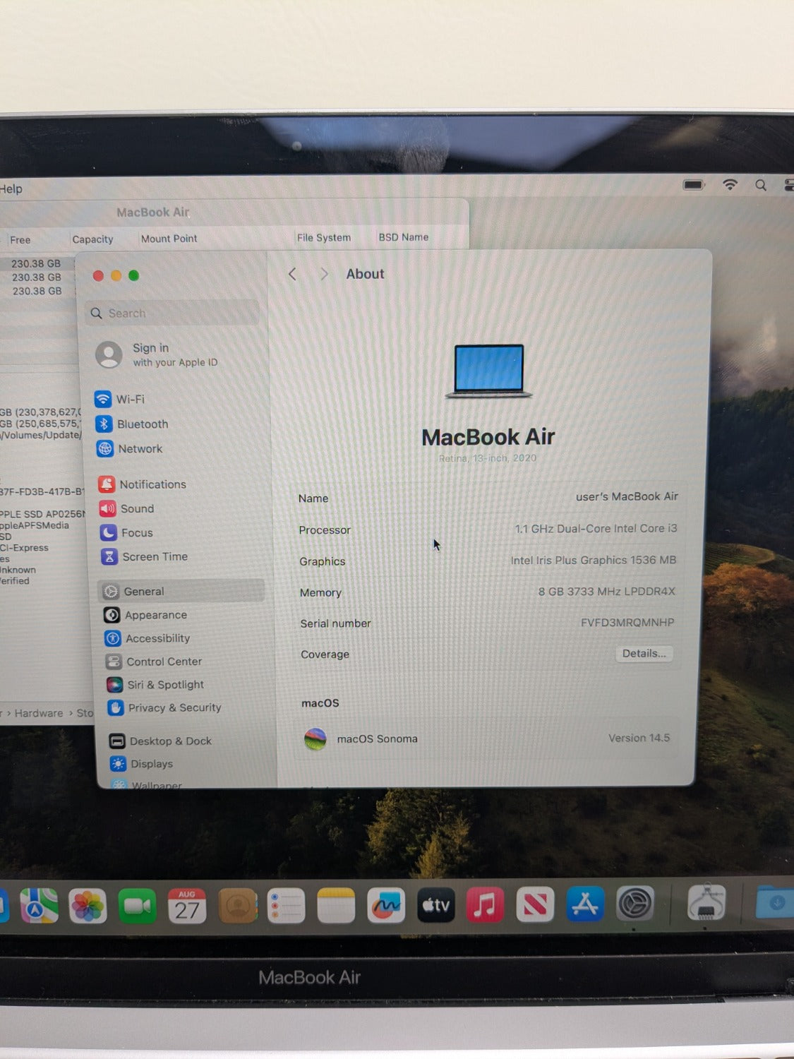794x1059 pixels.
Task: Open Apple TV app in the Dock
Action: pyautogui.click(x=435, y=904)
